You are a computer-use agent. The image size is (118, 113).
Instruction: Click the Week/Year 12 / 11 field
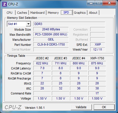pos(98,49)
